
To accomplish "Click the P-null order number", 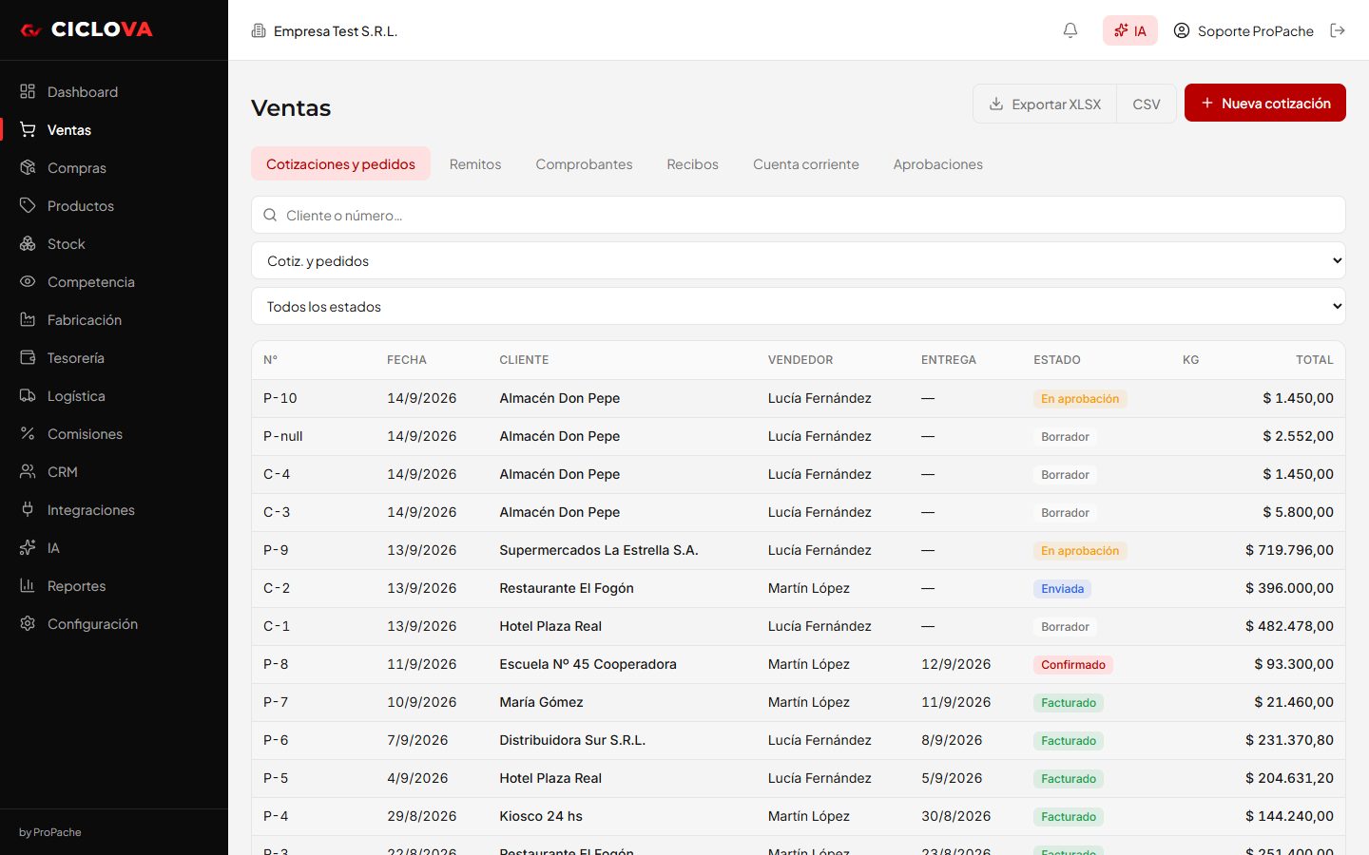I will point(283,436).
